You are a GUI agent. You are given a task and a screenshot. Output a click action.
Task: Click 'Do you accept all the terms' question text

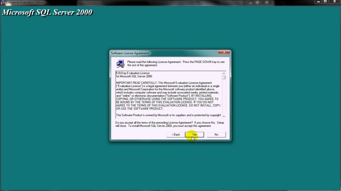point(170,124)
